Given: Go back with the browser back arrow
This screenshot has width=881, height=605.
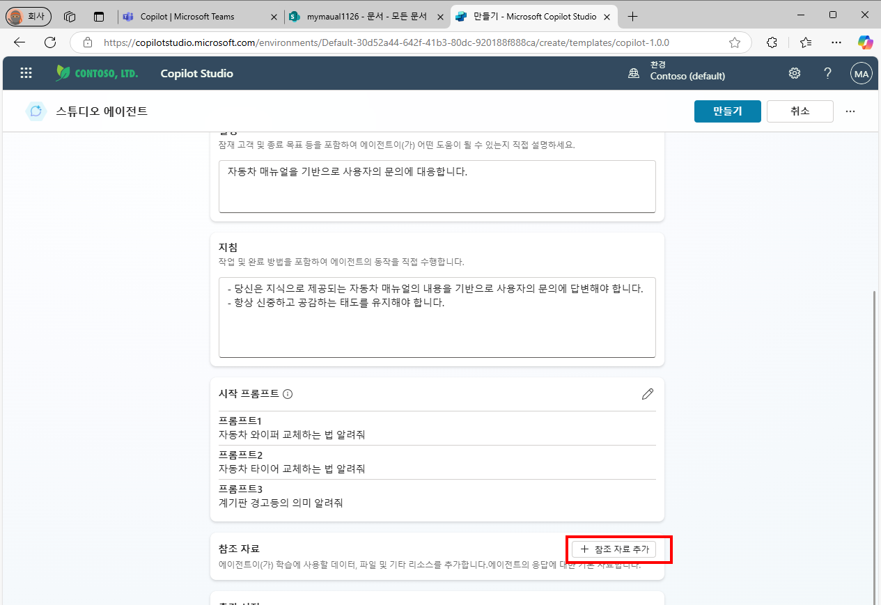Looking at the screenshot, I should [x=20, y=42].
